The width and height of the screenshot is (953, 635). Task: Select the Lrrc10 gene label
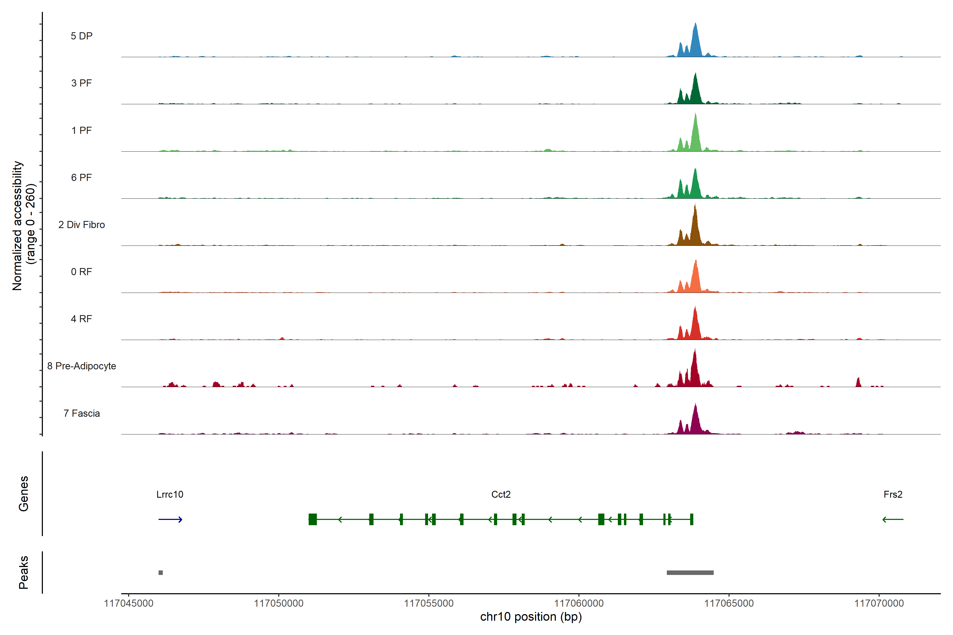170,495
